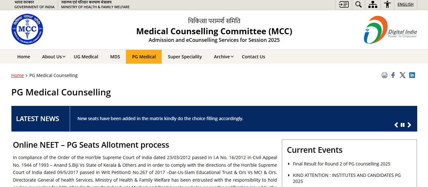Pause the Latest News ticker
Image resolution: width=428 pixels, height=187 pixels.
click(x=403, y=125)
